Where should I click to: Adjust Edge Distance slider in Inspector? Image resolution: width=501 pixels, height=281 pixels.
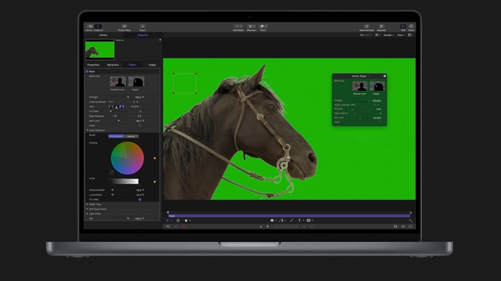point(115,116)
